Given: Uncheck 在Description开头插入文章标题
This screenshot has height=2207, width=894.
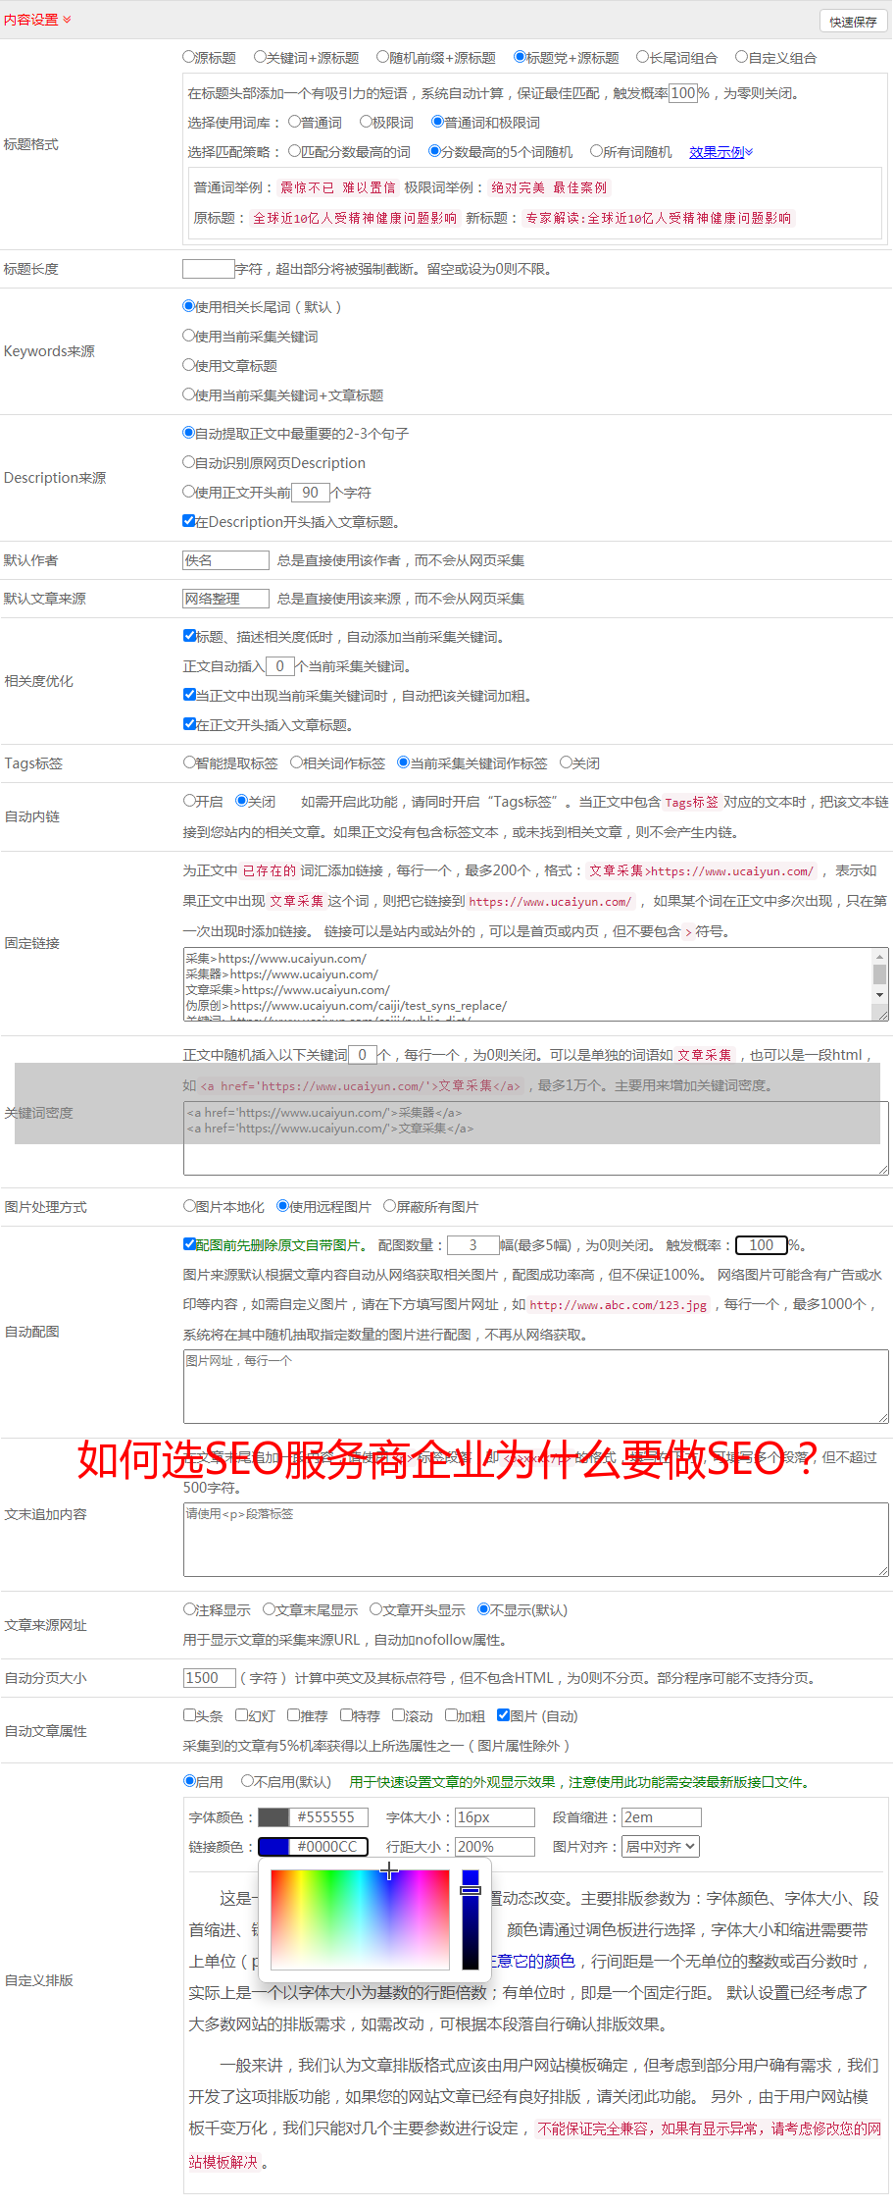Looking at the screenshot, I should pyautogui.click(x=189, y=521).
